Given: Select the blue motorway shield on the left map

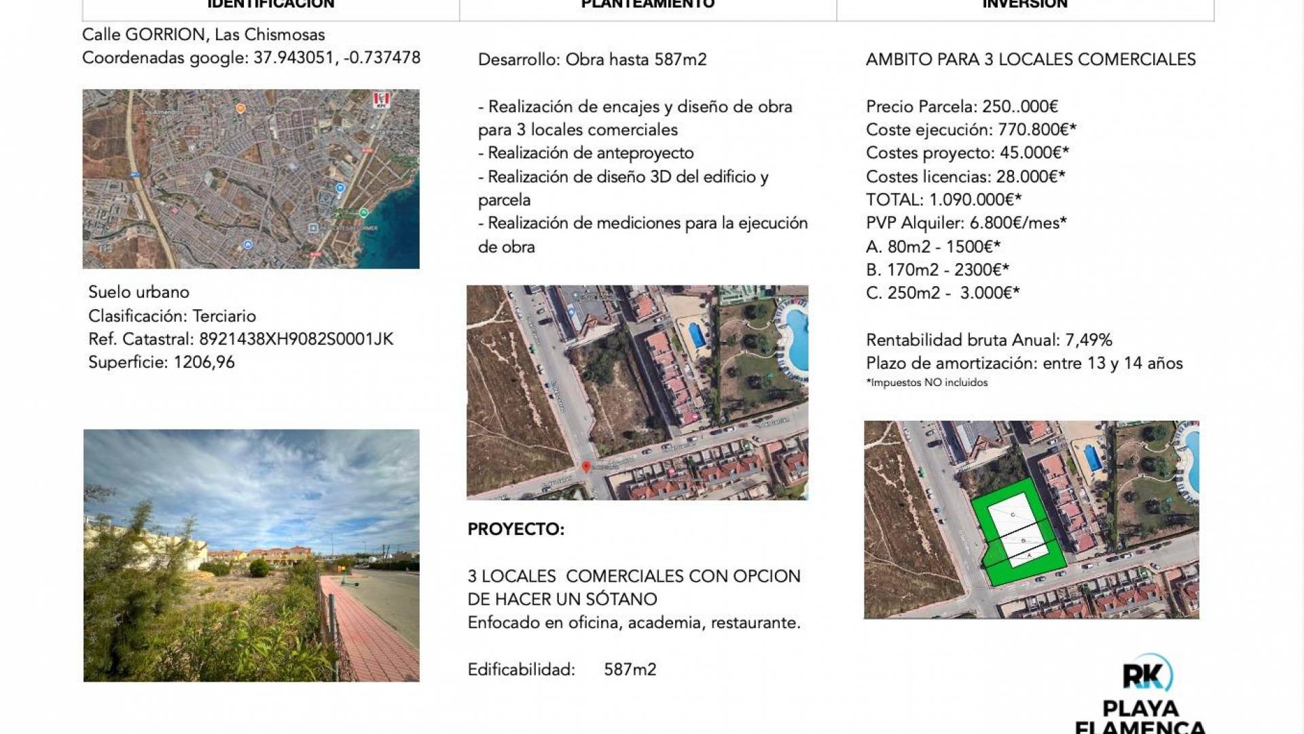Looking at the screenshot, I should pos(137,174).
